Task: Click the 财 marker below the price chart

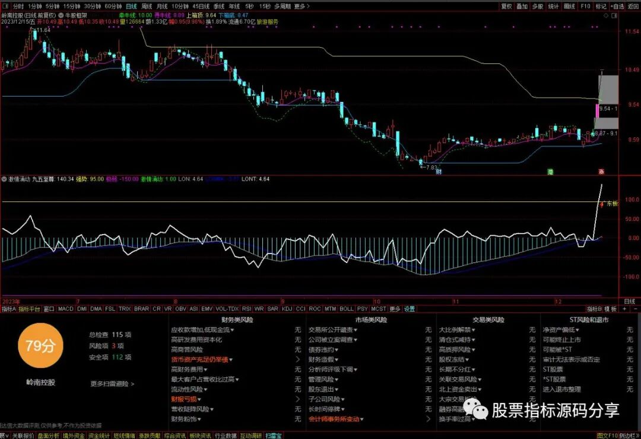Action: click(439, 172)
